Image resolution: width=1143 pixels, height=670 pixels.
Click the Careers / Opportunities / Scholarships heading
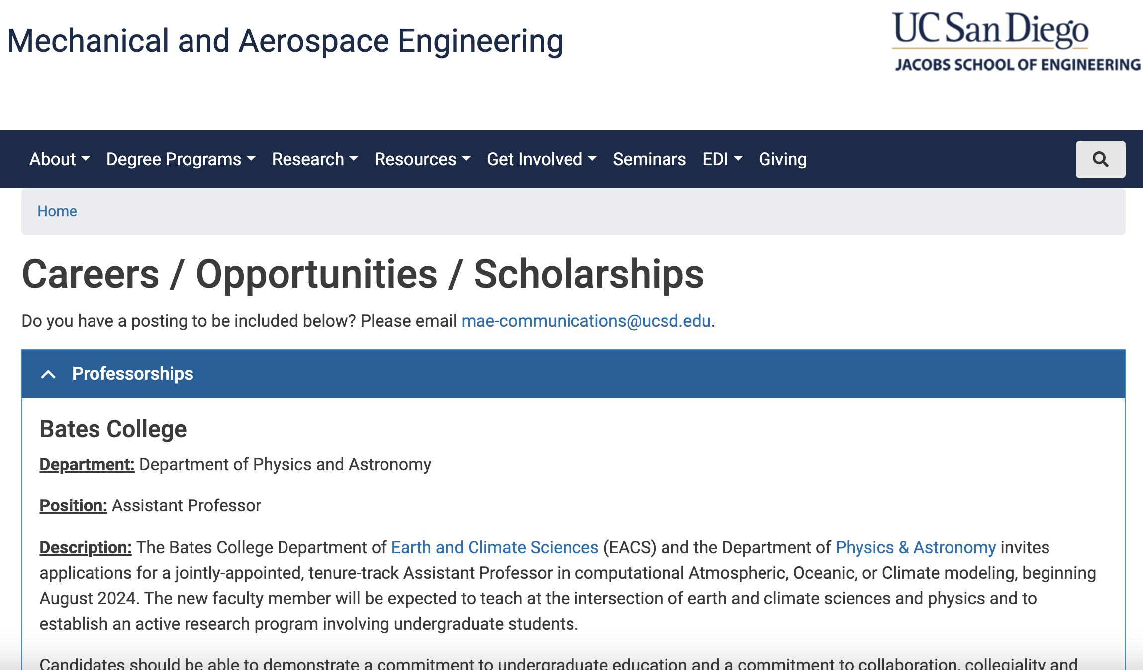pos(363,274)
